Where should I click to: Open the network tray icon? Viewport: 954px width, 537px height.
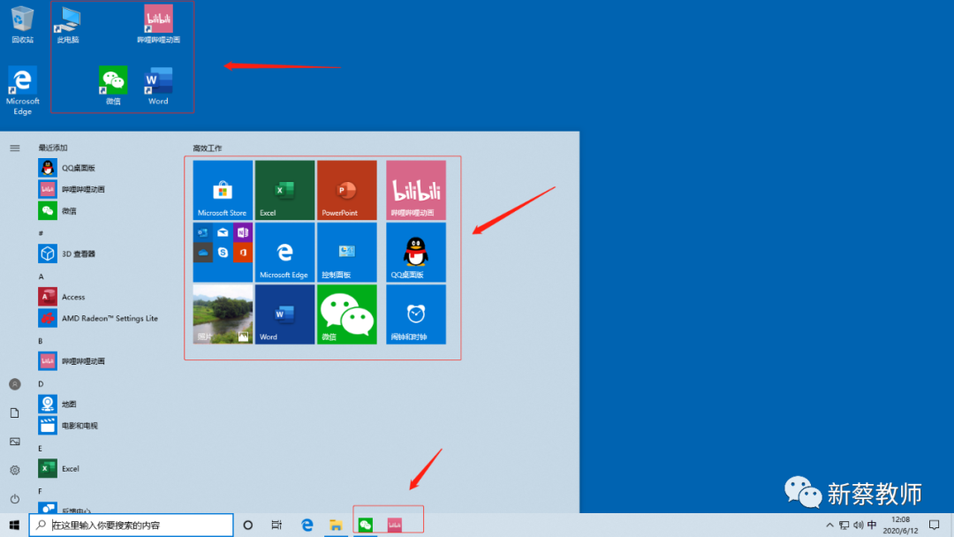[x=844, y=525]
